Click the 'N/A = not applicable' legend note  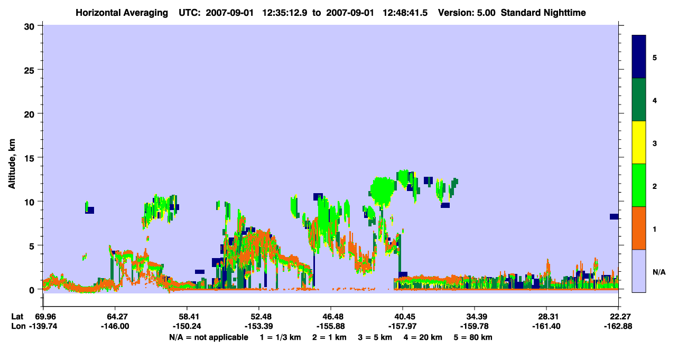(x=209, y=337)
